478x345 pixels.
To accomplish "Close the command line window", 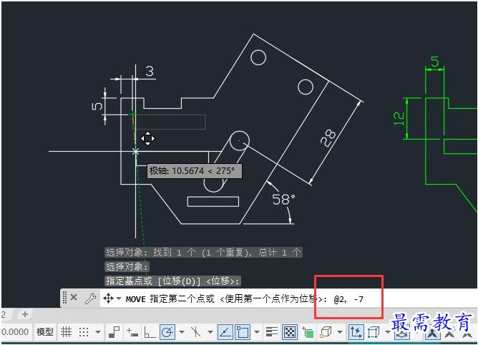I will coord(74,297).
